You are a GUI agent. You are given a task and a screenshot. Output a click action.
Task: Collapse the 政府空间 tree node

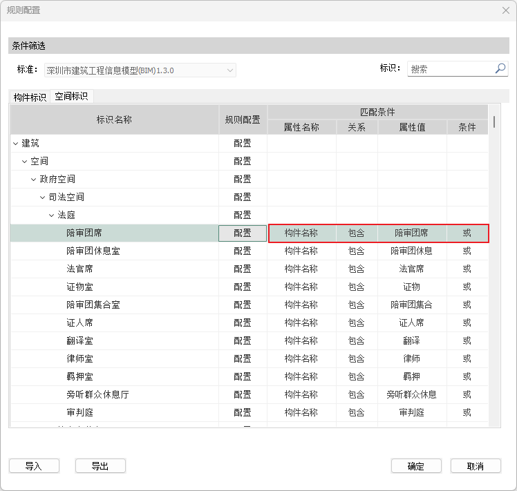(34, 180)
